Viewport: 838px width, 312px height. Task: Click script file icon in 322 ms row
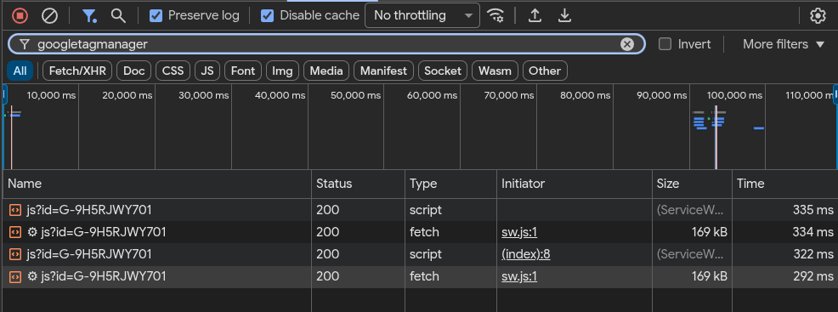click(x=15, y=254)
